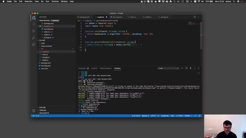Image resolution: width=246 pixels, height=138 pixels.
Task: Change language mode from TypeScript
Action: (x=165, y=116)
